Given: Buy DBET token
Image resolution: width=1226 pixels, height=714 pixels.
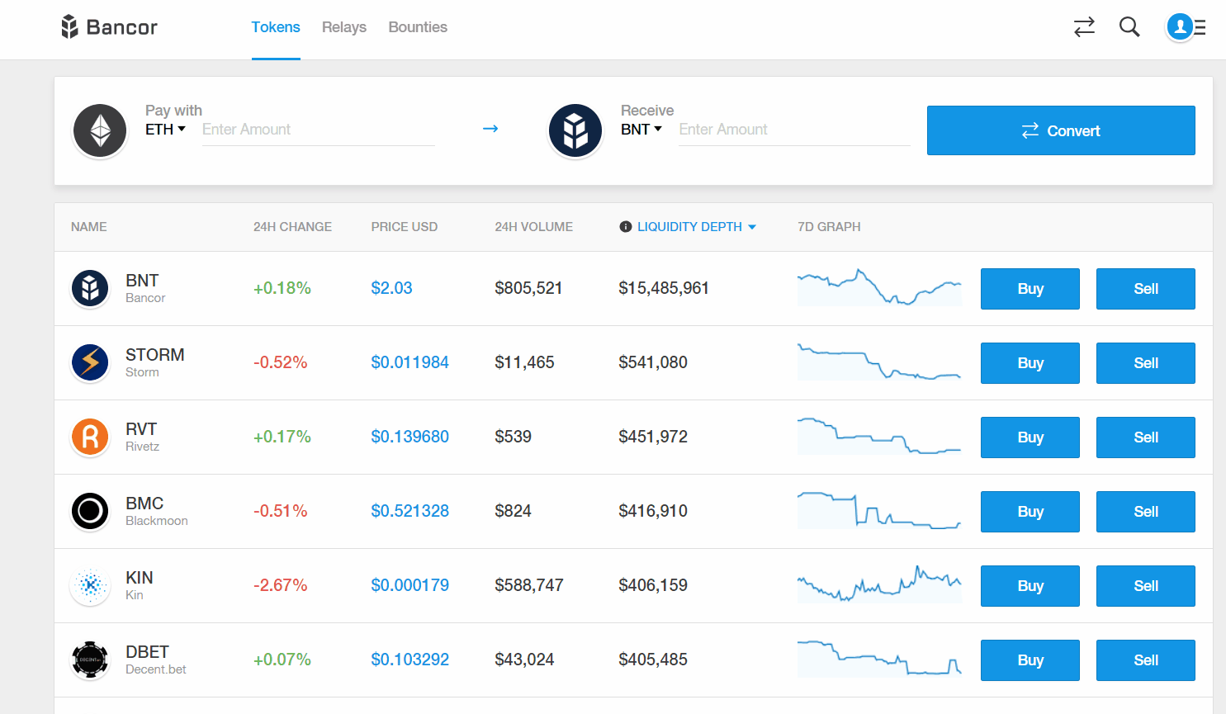Looking at the screenshot, I should point(1030,660).
